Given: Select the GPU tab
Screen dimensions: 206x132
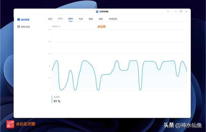Looking at the screenshot, I should click(70, 19).
